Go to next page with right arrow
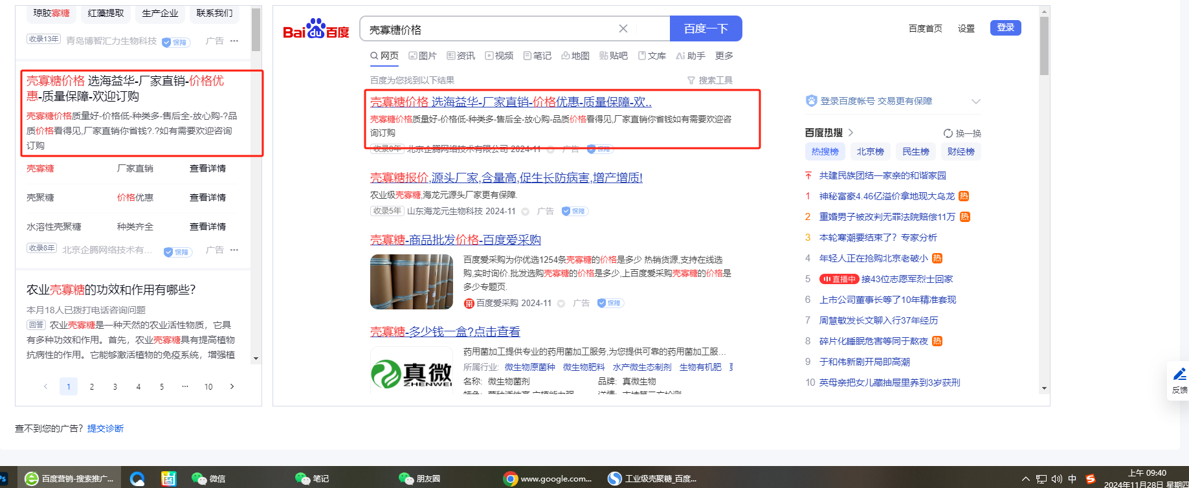 (x=232, y=386)
